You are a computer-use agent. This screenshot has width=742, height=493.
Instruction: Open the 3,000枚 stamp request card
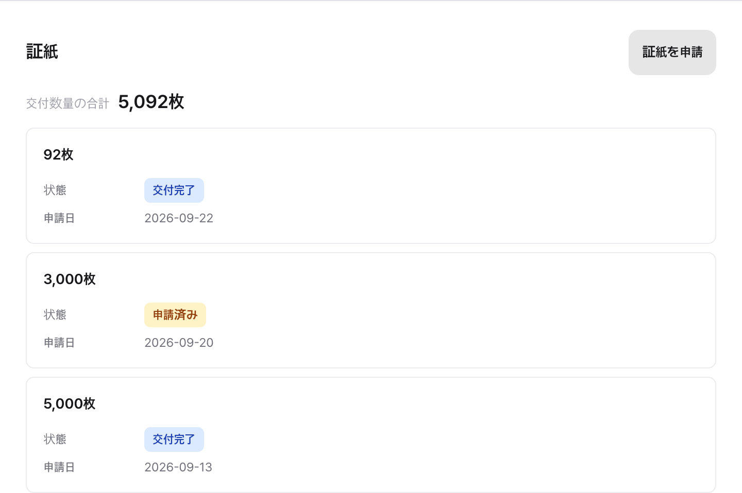[x=371, y=310]
